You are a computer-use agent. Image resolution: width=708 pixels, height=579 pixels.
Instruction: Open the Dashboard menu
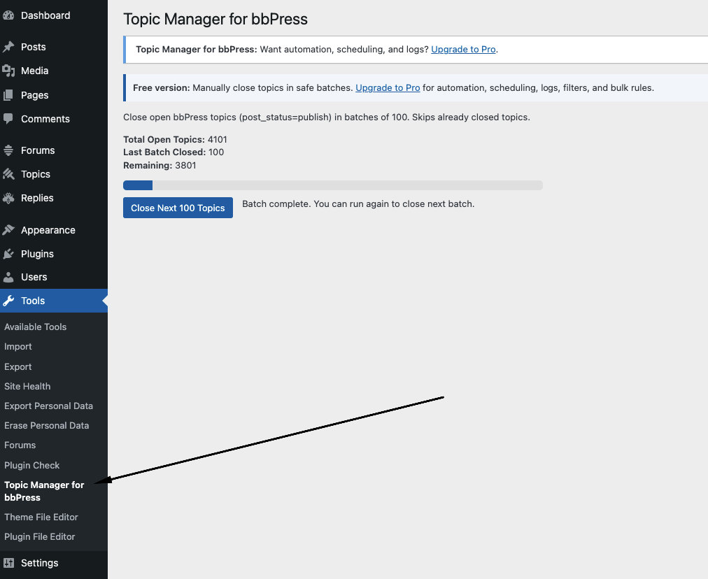pos(45,15)
